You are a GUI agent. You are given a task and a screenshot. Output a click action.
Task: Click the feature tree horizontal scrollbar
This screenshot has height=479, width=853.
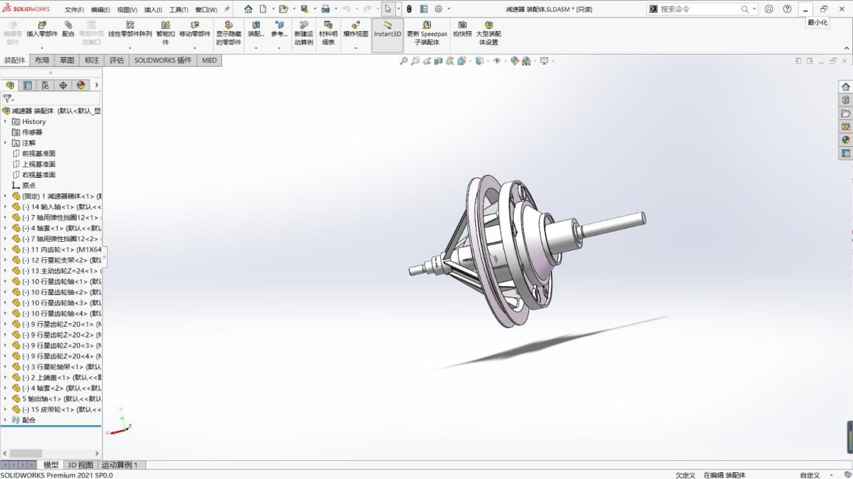26,453
